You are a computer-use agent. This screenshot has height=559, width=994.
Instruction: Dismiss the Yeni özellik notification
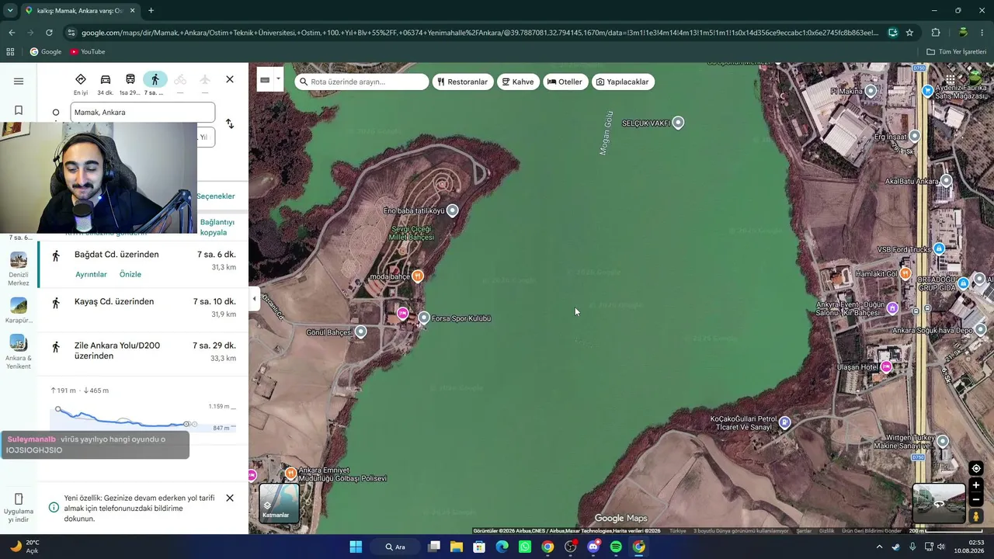point(230,498)
